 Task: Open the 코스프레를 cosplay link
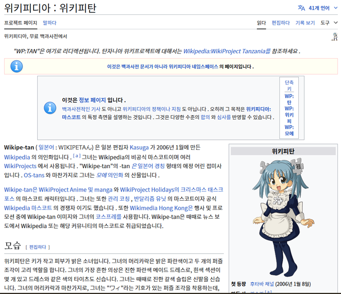pos(109,217)
